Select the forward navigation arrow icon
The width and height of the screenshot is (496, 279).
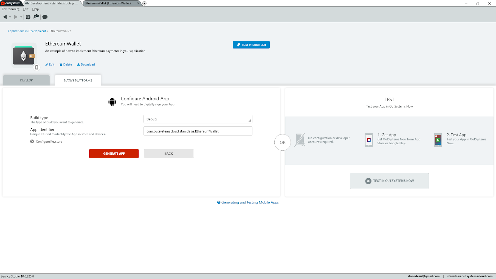[x=16, y=17]
